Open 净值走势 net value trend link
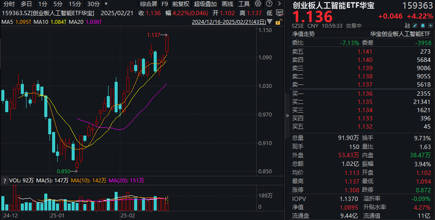Viewport: 435px width, 220px height. [x=303, y=33]
